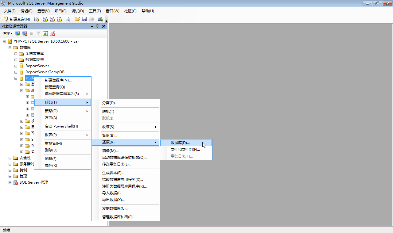Click Analysis Services MDX Query icon

(x=45, y=19)
